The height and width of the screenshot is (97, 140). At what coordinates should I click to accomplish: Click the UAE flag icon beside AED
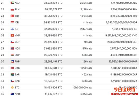pyautogui.click(x=12, y=3)
